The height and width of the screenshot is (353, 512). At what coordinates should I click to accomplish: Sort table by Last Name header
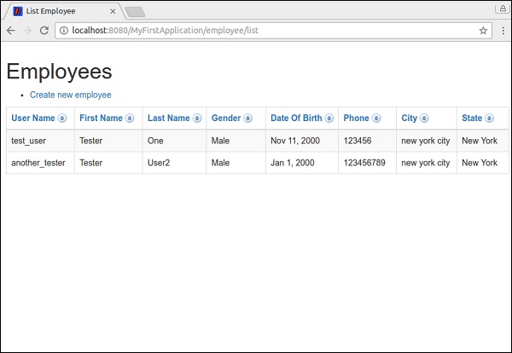pos(168,119)
